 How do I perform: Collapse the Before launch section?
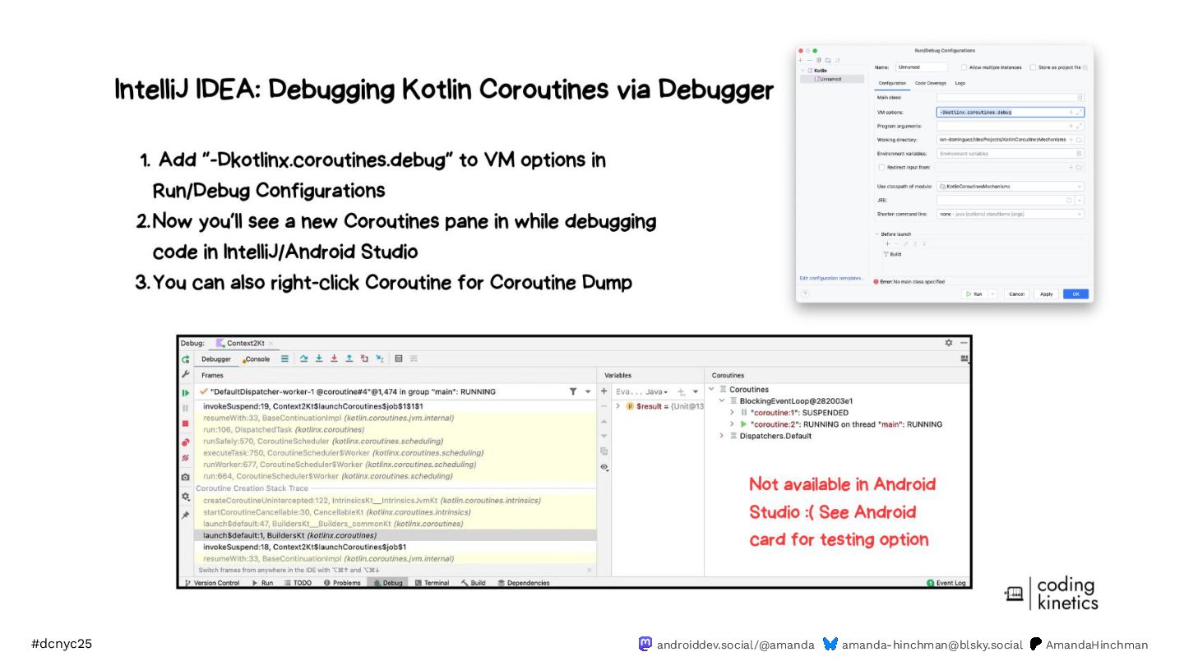[877, 234]
